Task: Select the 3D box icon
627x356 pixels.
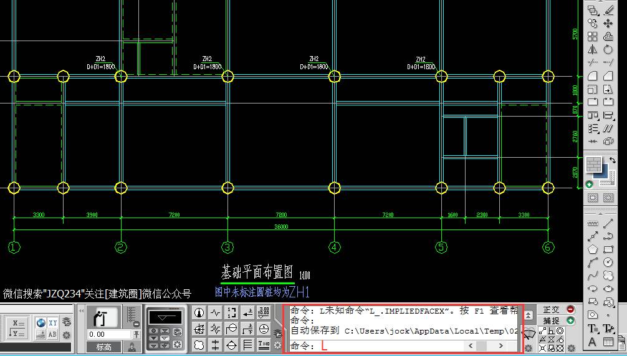Action: tap(608, 141)
